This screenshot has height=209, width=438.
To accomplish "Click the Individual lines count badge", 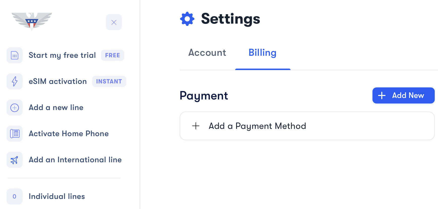I will (x=15, y=196).
